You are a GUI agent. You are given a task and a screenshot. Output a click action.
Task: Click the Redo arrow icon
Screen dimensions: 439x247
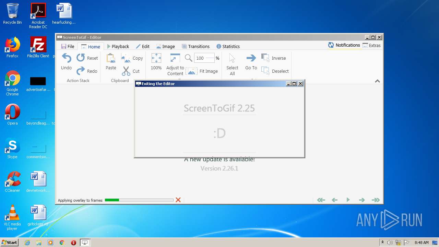pos(81,71)
